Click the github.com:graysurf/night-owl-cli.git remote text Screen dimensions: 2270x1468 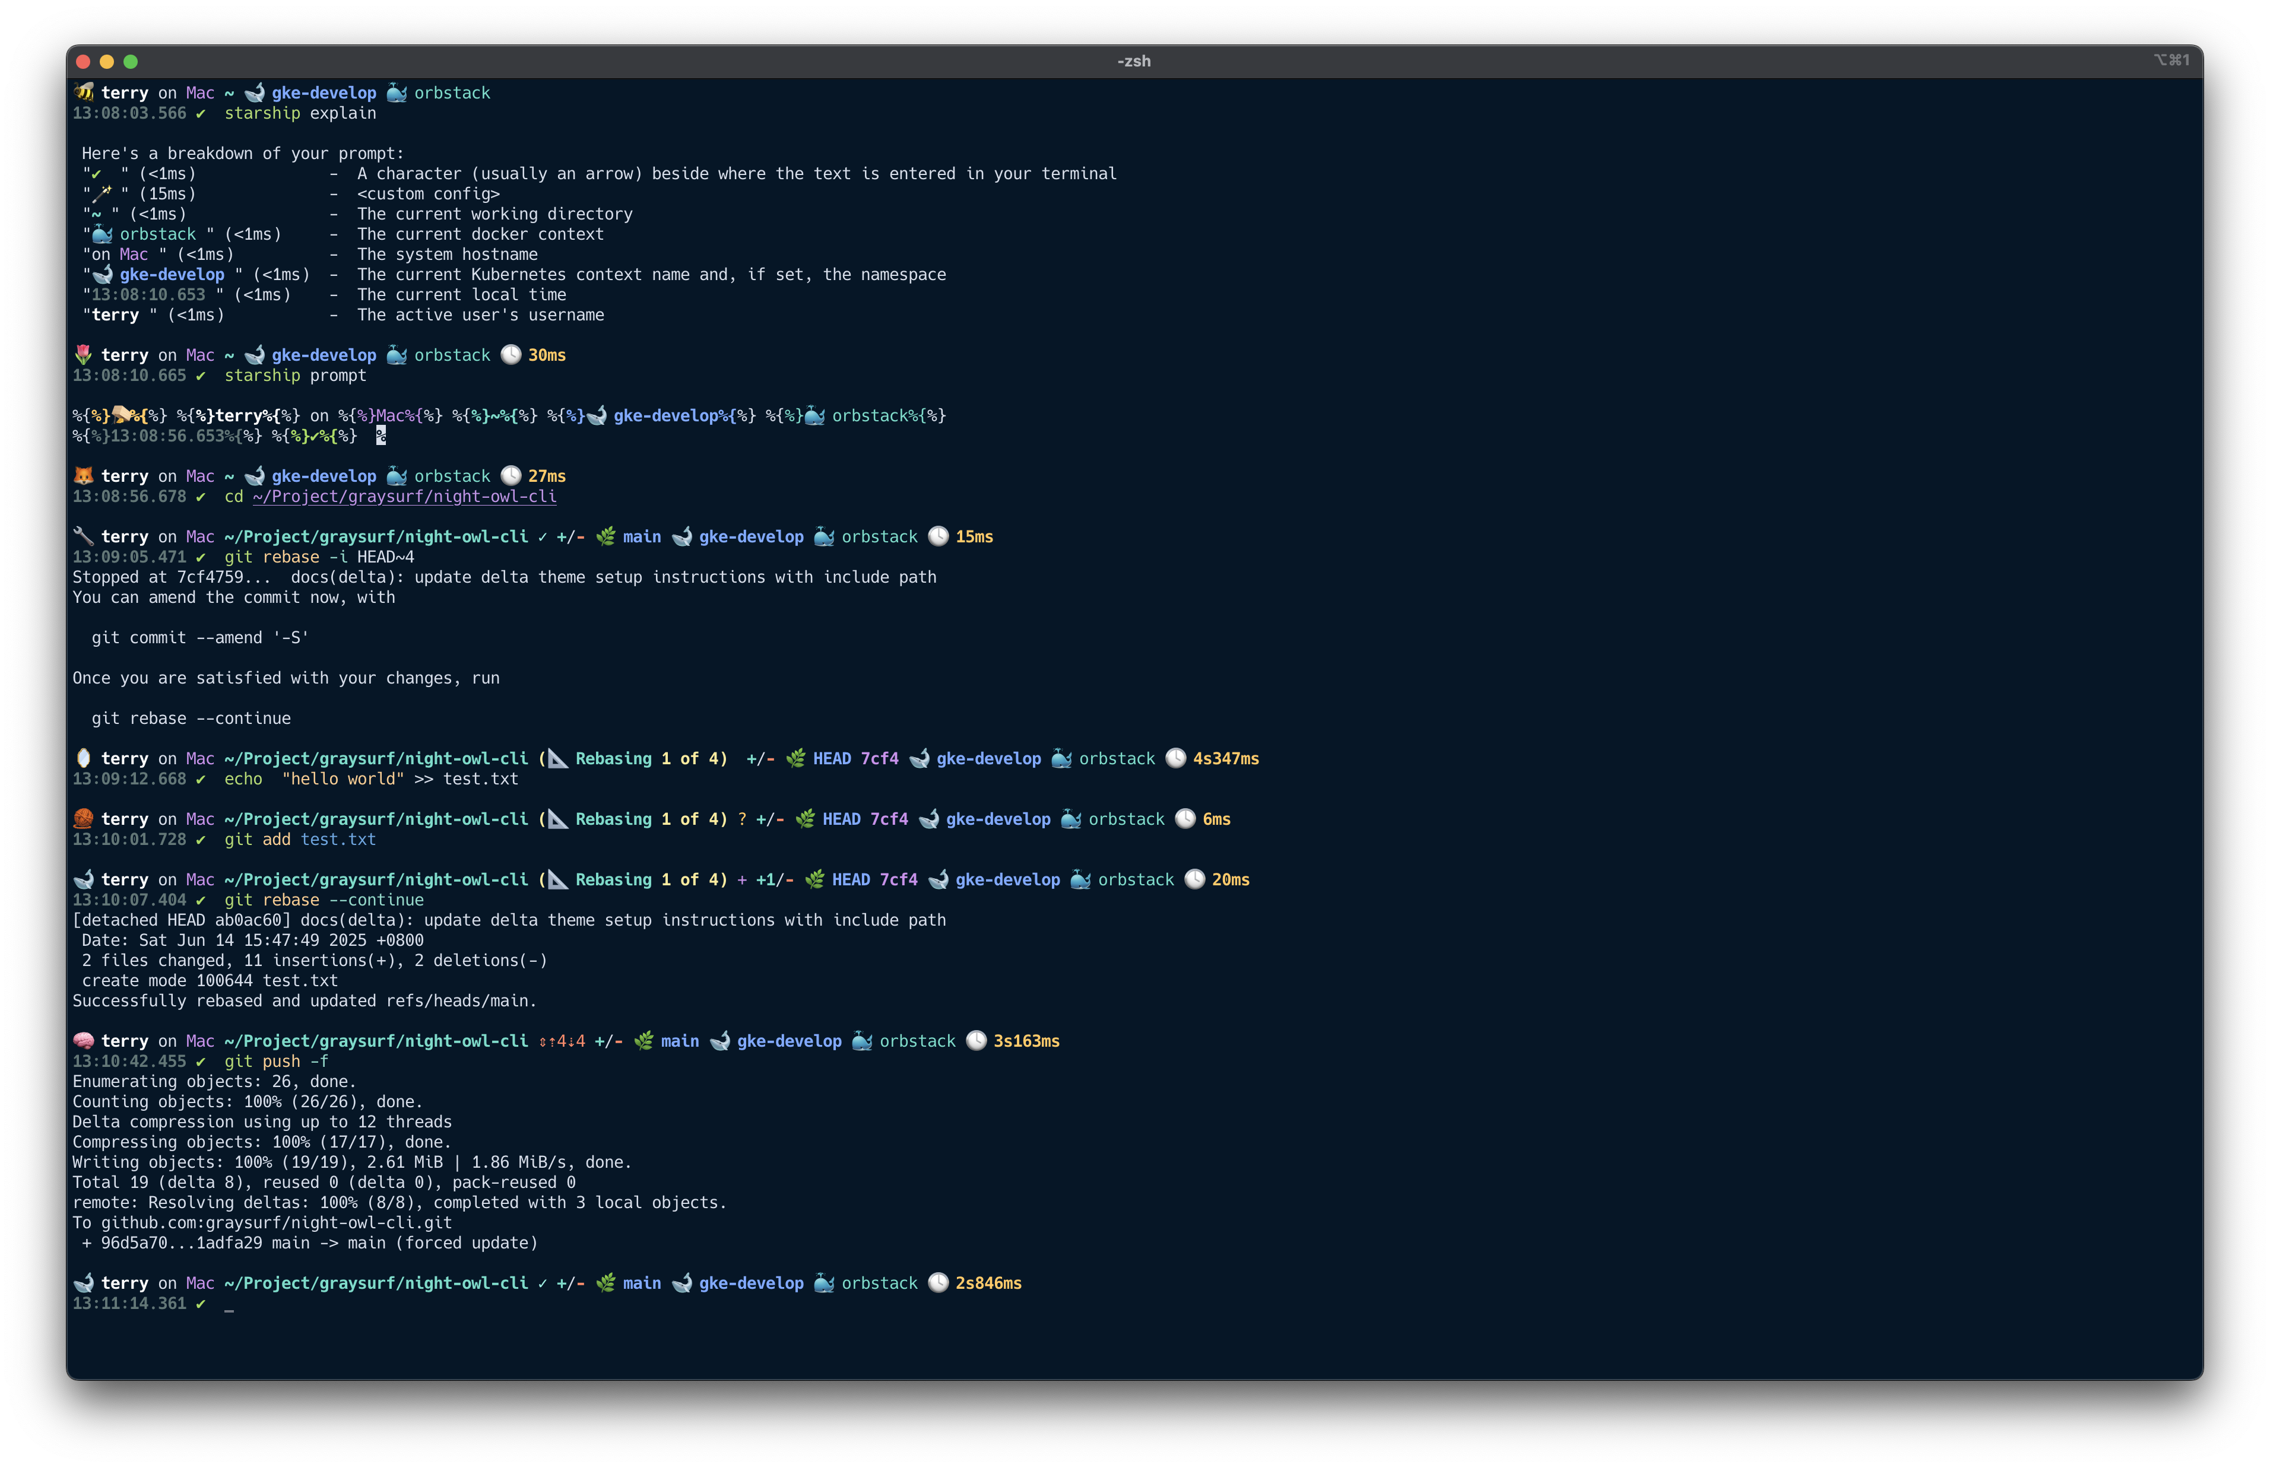click(277, 1222)
